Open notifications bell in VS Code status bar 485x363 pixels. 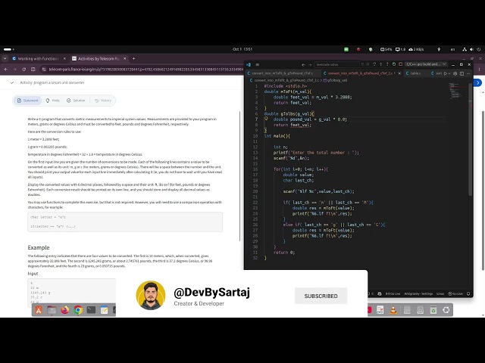(468, 293)
